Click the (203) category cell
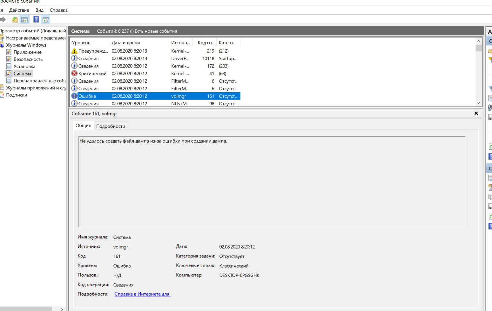The width and height of the screenshot is (492, 311). 224,66
